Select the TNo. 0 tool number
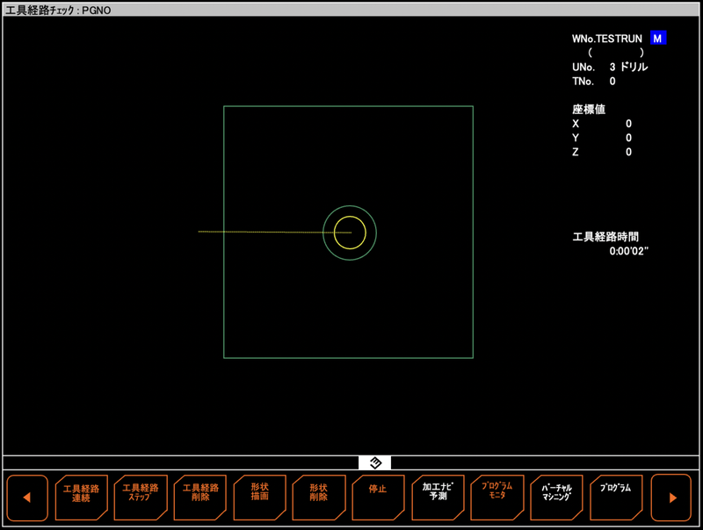Screen dimensions: 703x530 point(594,82)
